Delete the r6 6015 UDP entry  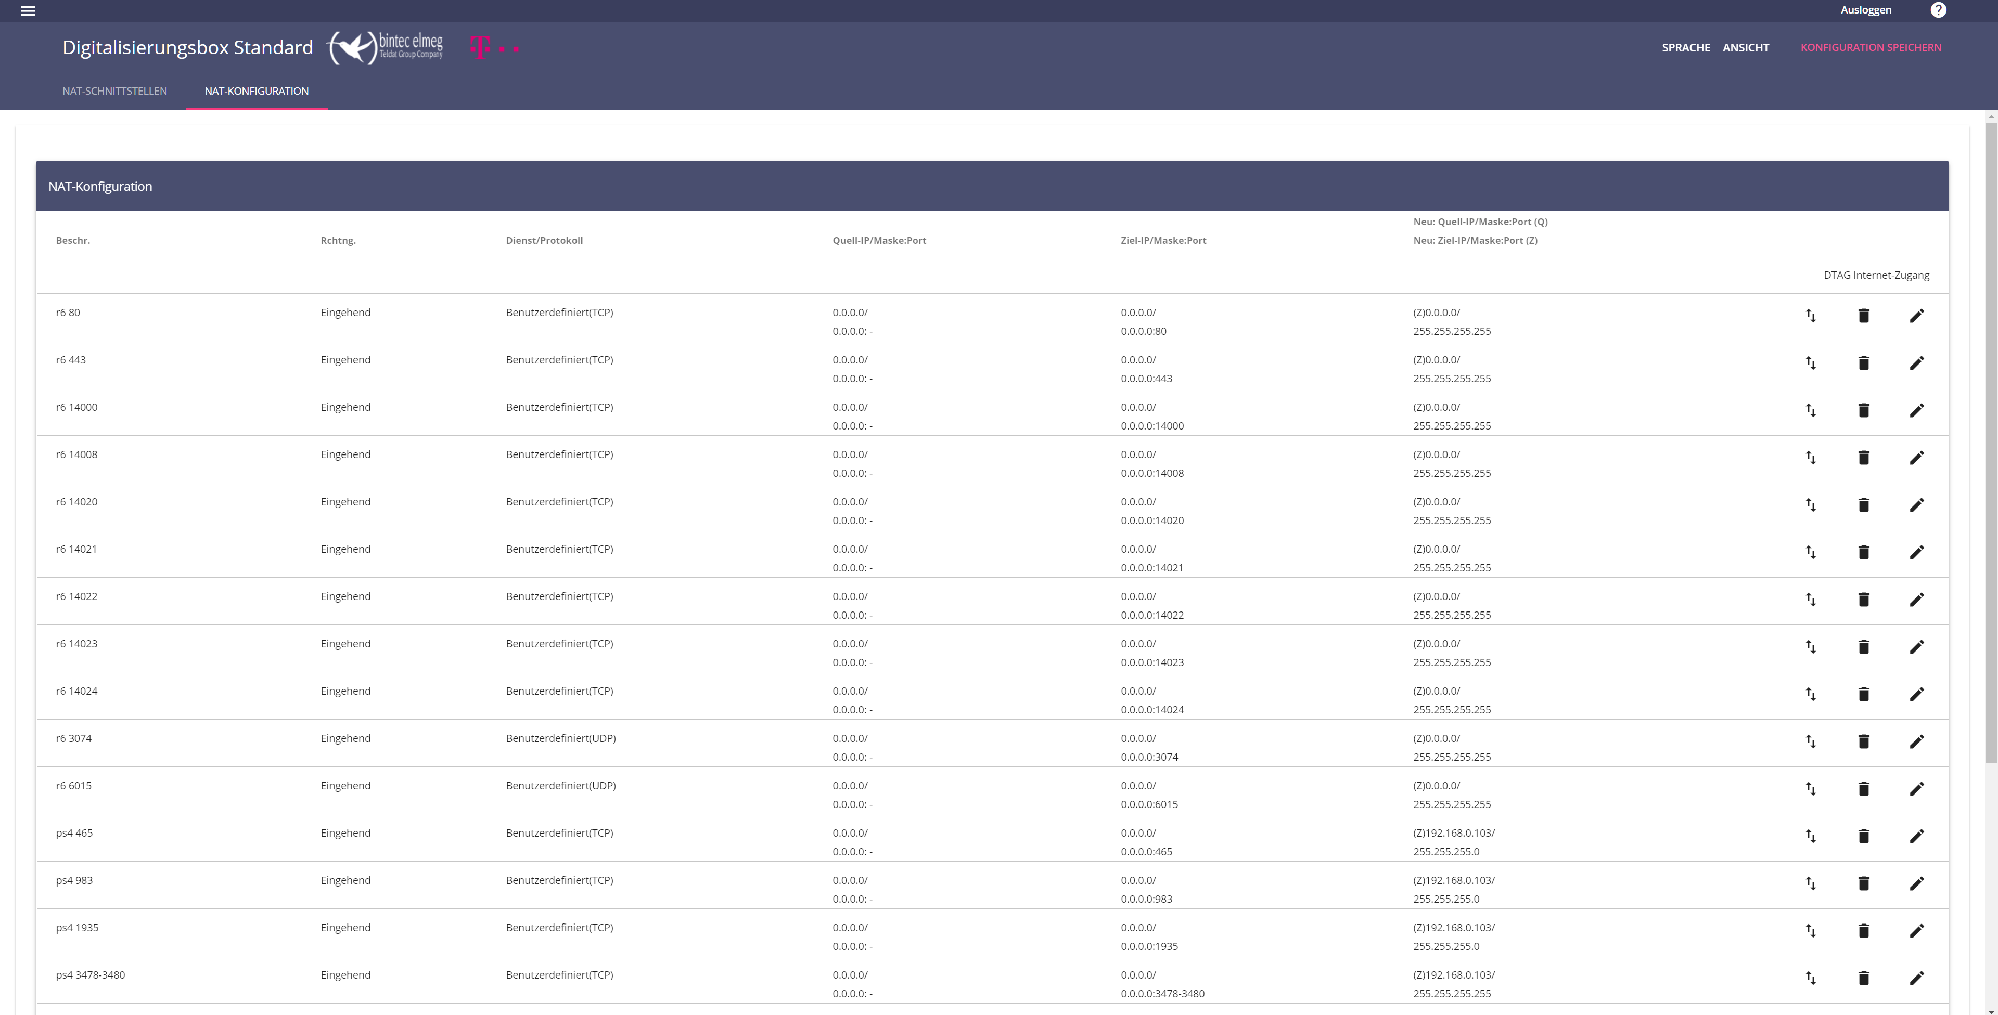coord(1863,789)
